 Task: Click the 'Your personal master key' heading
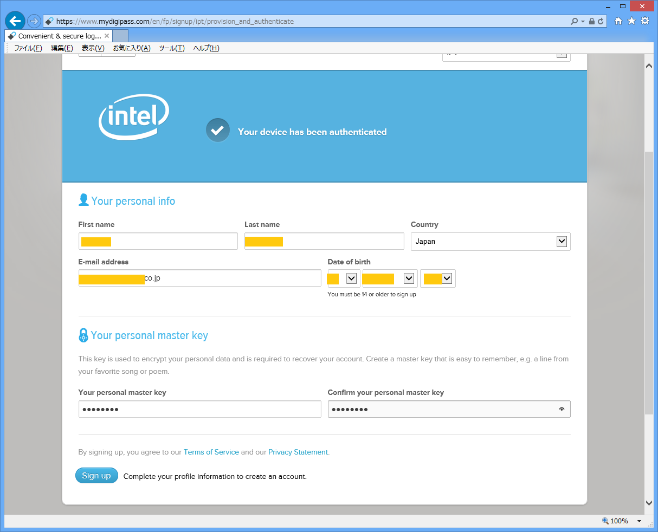[x=149, y=335]
